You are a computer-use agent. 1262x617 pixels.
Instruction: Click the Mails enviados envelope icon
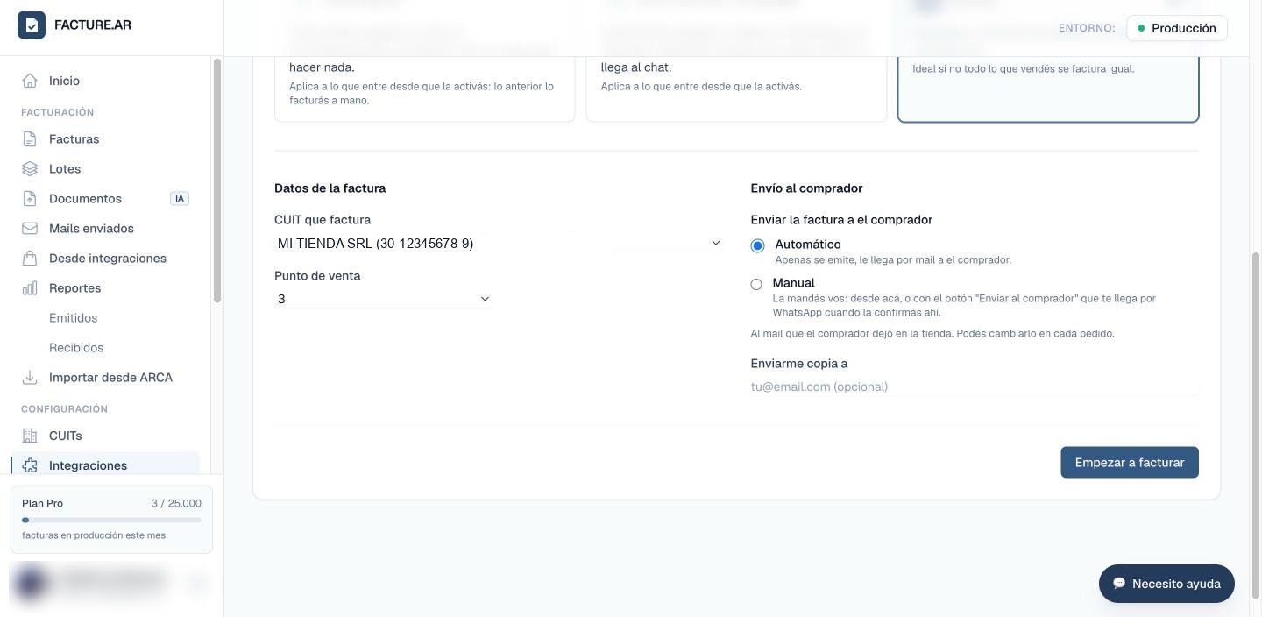pyautogui.click(x=30, y=229)
